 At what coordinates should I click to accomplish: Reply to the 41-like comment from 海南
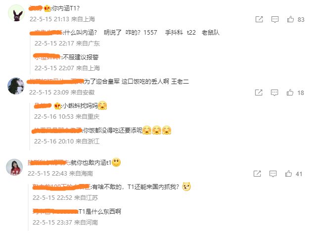pos(273,174)
